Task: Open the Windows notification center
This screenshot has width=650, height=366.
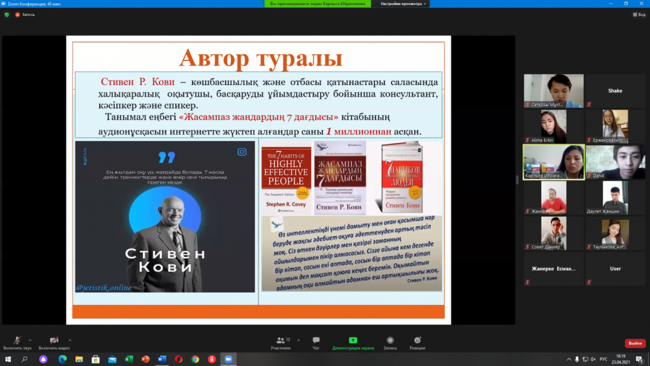Action: (640, 360)
